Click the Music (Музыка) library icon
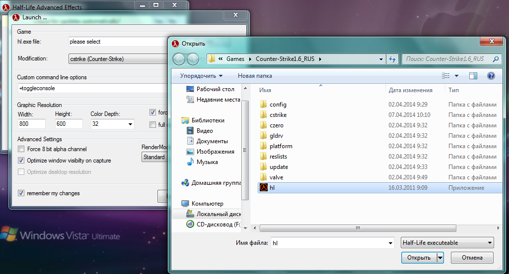Viewport: 509px width, 274px height. click(190, 162)
